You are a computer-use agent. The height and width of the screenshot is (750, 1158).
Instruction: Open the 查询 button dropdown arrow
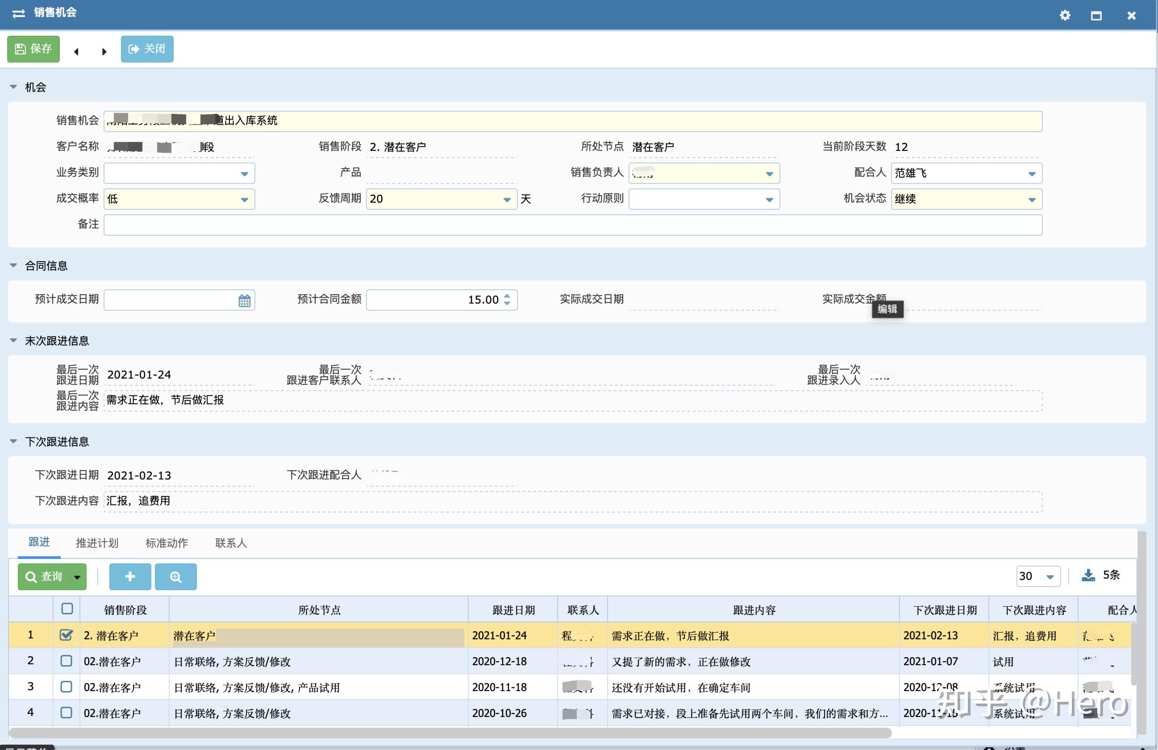[78, 577]
